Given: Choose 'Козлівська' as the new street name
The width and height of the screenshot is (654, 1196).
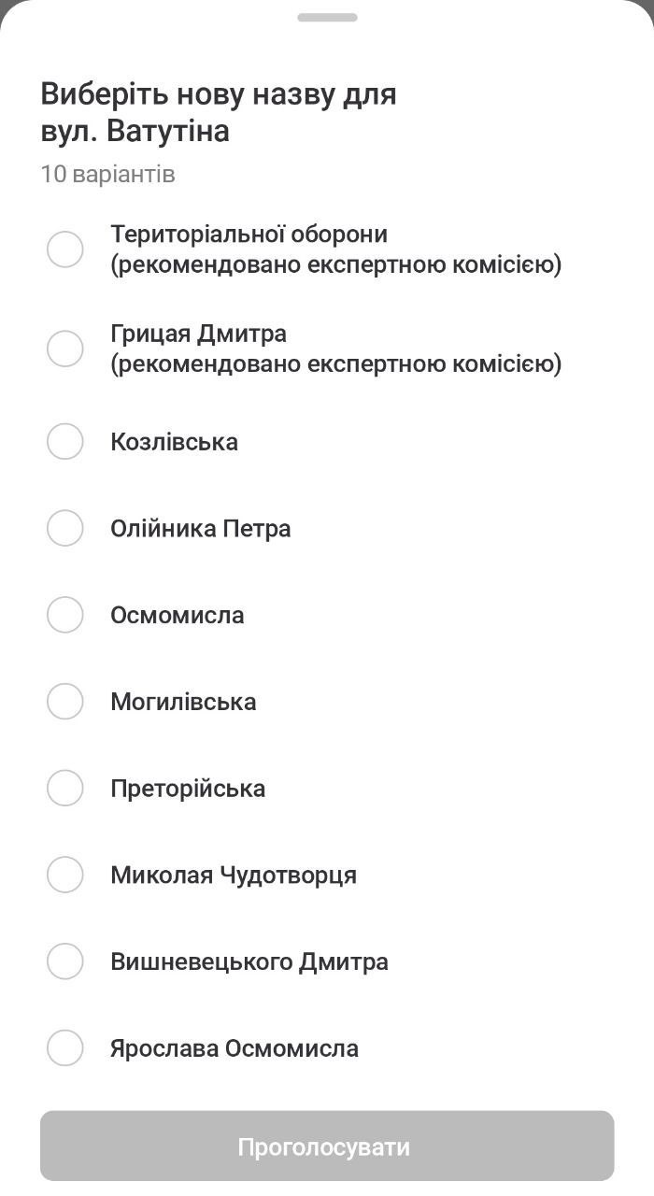Looking at the screenshot, I should point(65,442).
